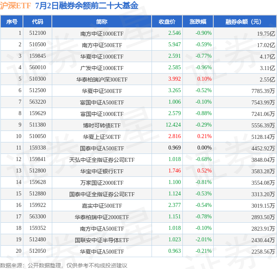The width and height of the screenshot is (277, 269).
Task: Click the name 广发中证1000ETF
Action: click(102, 68)
